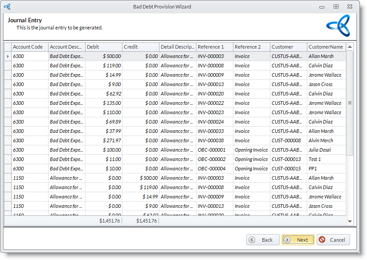
Task: Select the first row indicator arrow
Action: (x=8, y=56)
